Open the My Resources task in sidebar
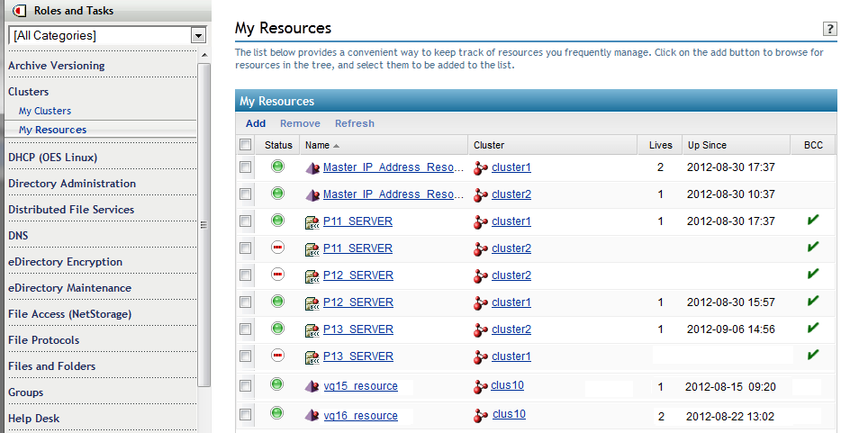Viewport: 841px width, 433px height. (52, 130)
